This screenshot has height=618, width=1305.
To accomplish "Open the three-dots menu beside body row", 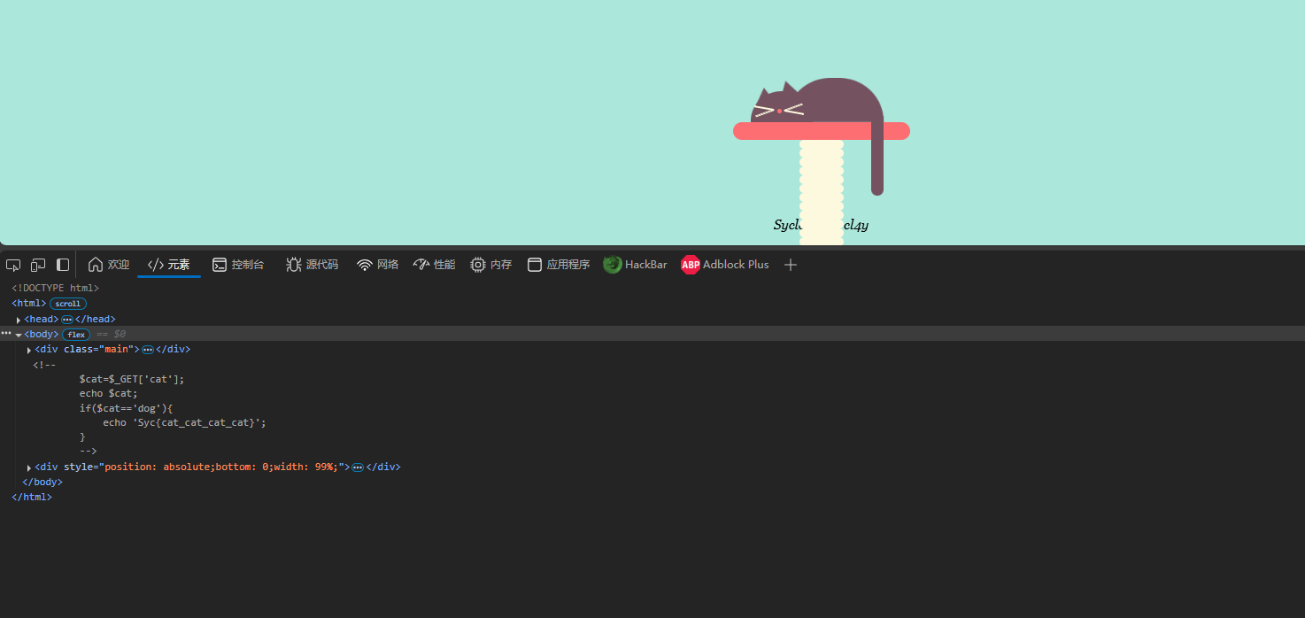I will click(x=6, y=334).
